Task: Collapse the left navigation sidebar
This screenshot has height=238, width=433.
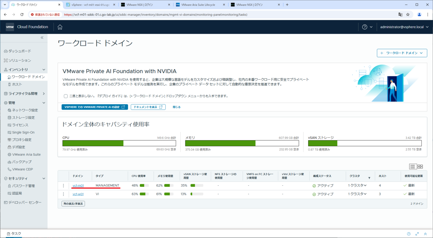Action: pyautogui.click(x=42, y=38)
